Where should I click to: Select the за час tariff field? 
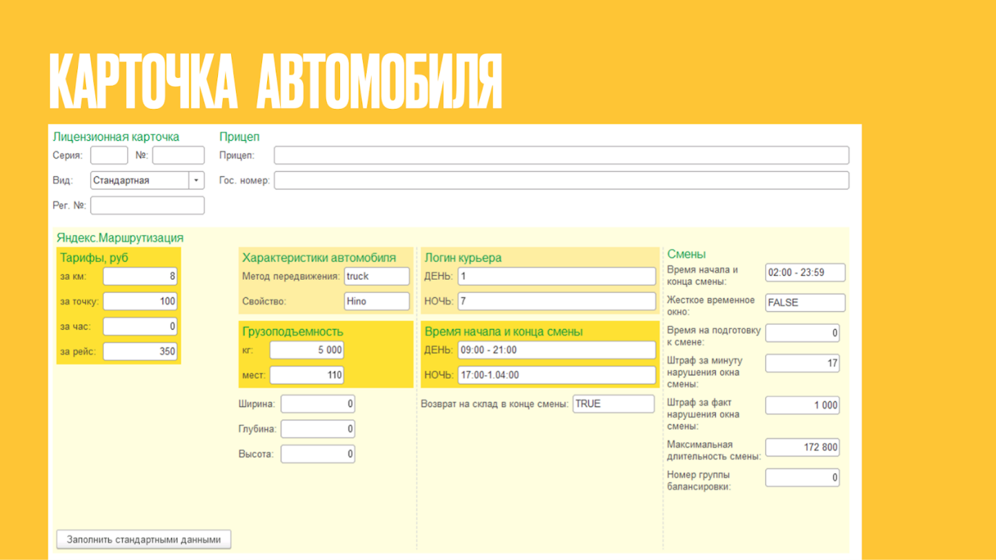[140, 326]
